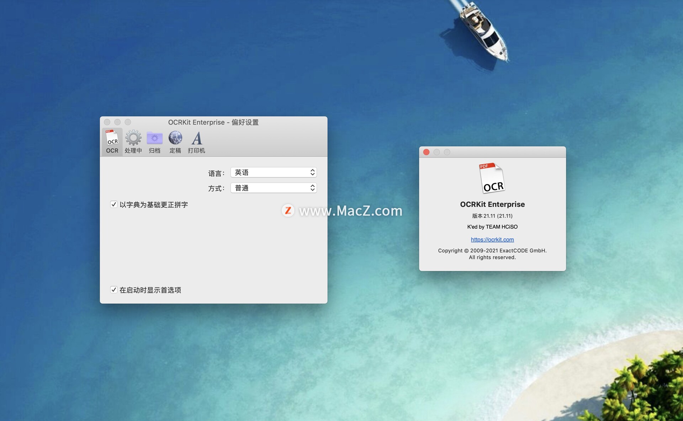Image resolution: width=683 pixels, height=421 pixels.
Task: Open the 归档 folder preferences pane
Action: click(x=154, y=142)
